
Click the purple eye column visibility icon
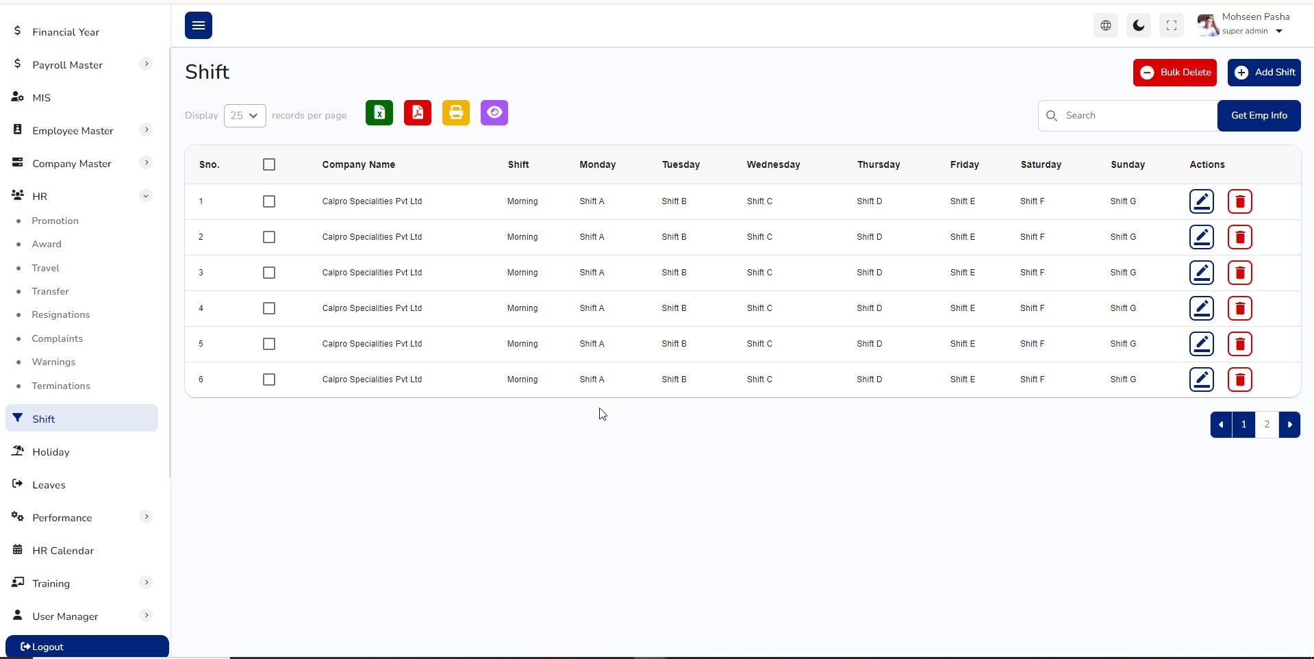(x=494, y=112)
